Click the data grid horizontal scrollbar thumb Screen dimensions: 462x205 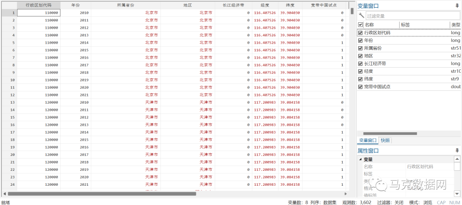click(102, 194)
